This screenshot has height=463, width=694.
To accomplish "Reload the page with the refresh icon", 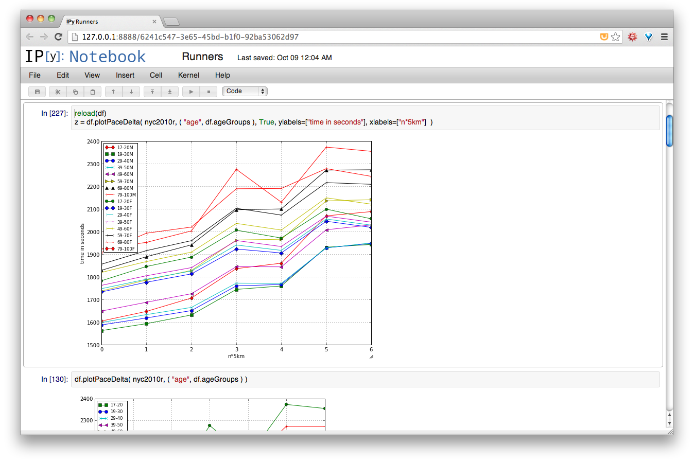I will pyautogui.click(x=58, y=37).
